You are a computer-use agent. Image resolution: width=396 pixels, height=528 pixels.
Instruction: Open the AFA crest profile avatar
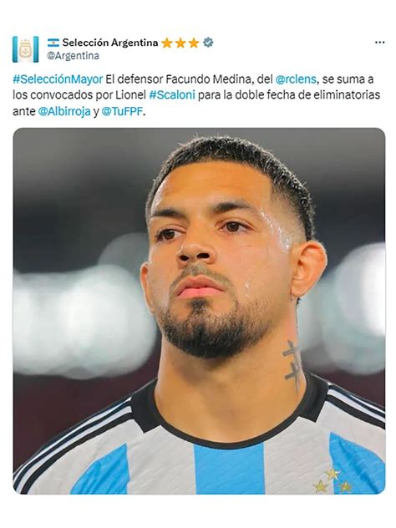[x=26, y=49]
